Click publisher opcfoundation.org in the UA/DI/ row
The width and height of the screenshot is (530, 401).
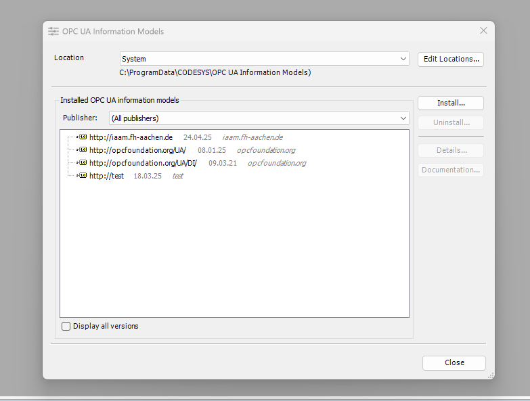tap(277, 163)
